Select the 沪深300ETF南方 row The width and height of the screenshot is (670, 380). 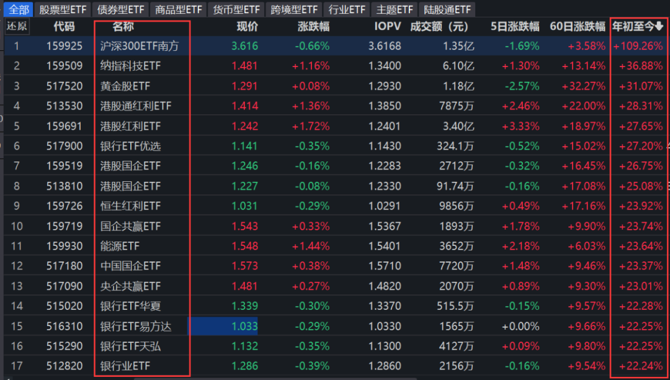140,46
